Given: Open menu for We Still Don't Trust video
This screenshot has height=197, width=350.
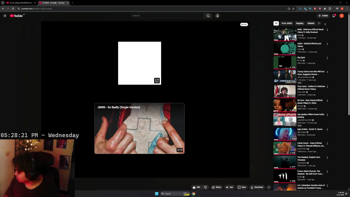Looking at the screenshot, I should coord(327,172).
